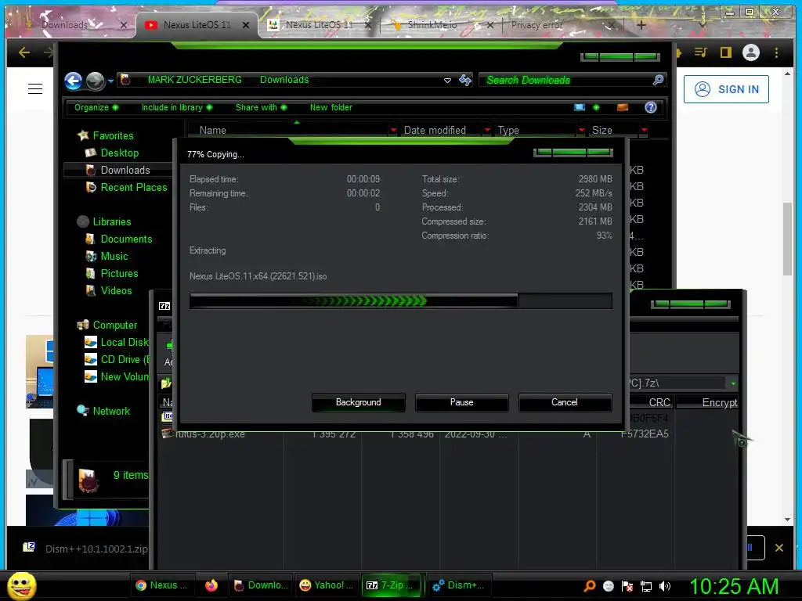Select rufus-3.20p.exe in 7-Zip list
Screen dimensions: 802x601
tap(210, 434)
